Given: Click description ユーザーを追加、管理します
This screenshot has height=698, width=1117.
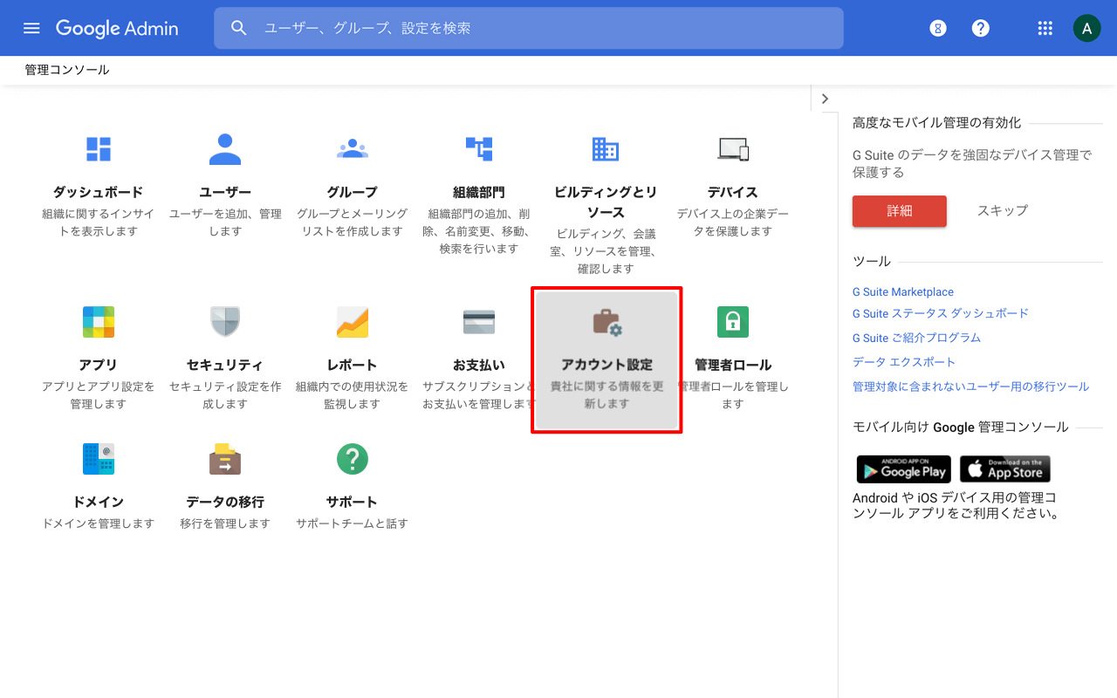Looking at the screenshot, I should [225, 222].
